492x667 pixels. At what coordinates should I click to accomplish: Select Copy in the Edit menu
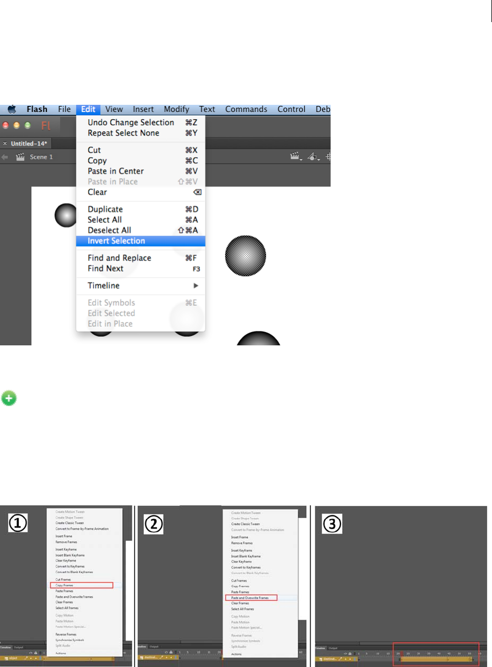click(x=140, y=161)
